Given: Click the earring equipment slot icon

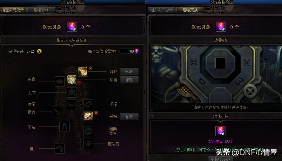Looking at the screenshot, I should point(83,71).
